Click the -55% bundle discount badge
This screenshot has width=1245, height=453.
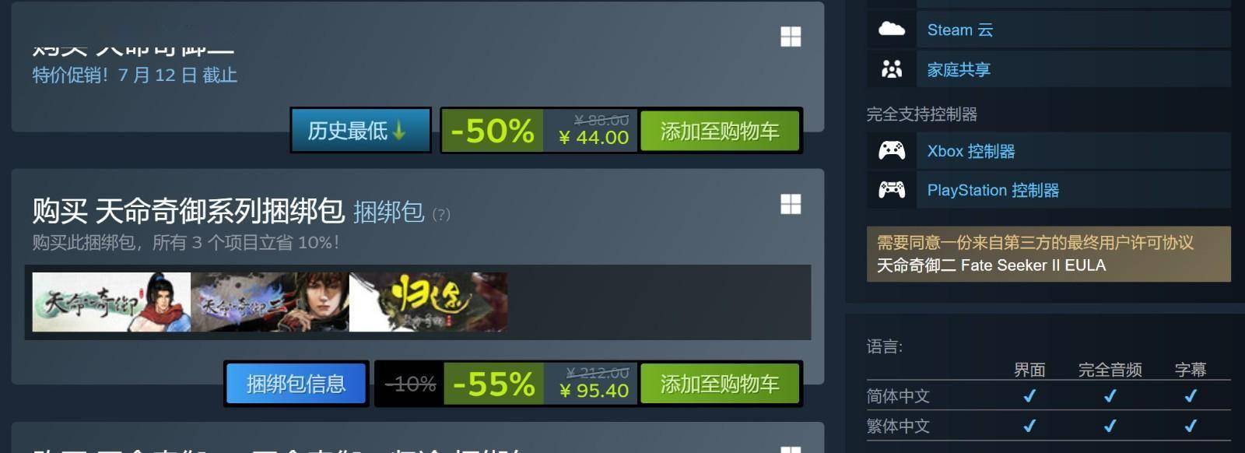[x=493, y=384]
